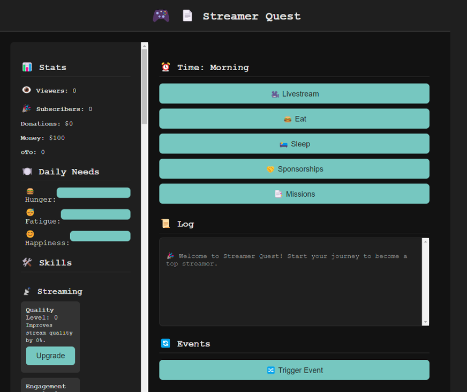Click the sleepy face emoji beside Fatigue
The image size is (467, 392).
point(30,212)
